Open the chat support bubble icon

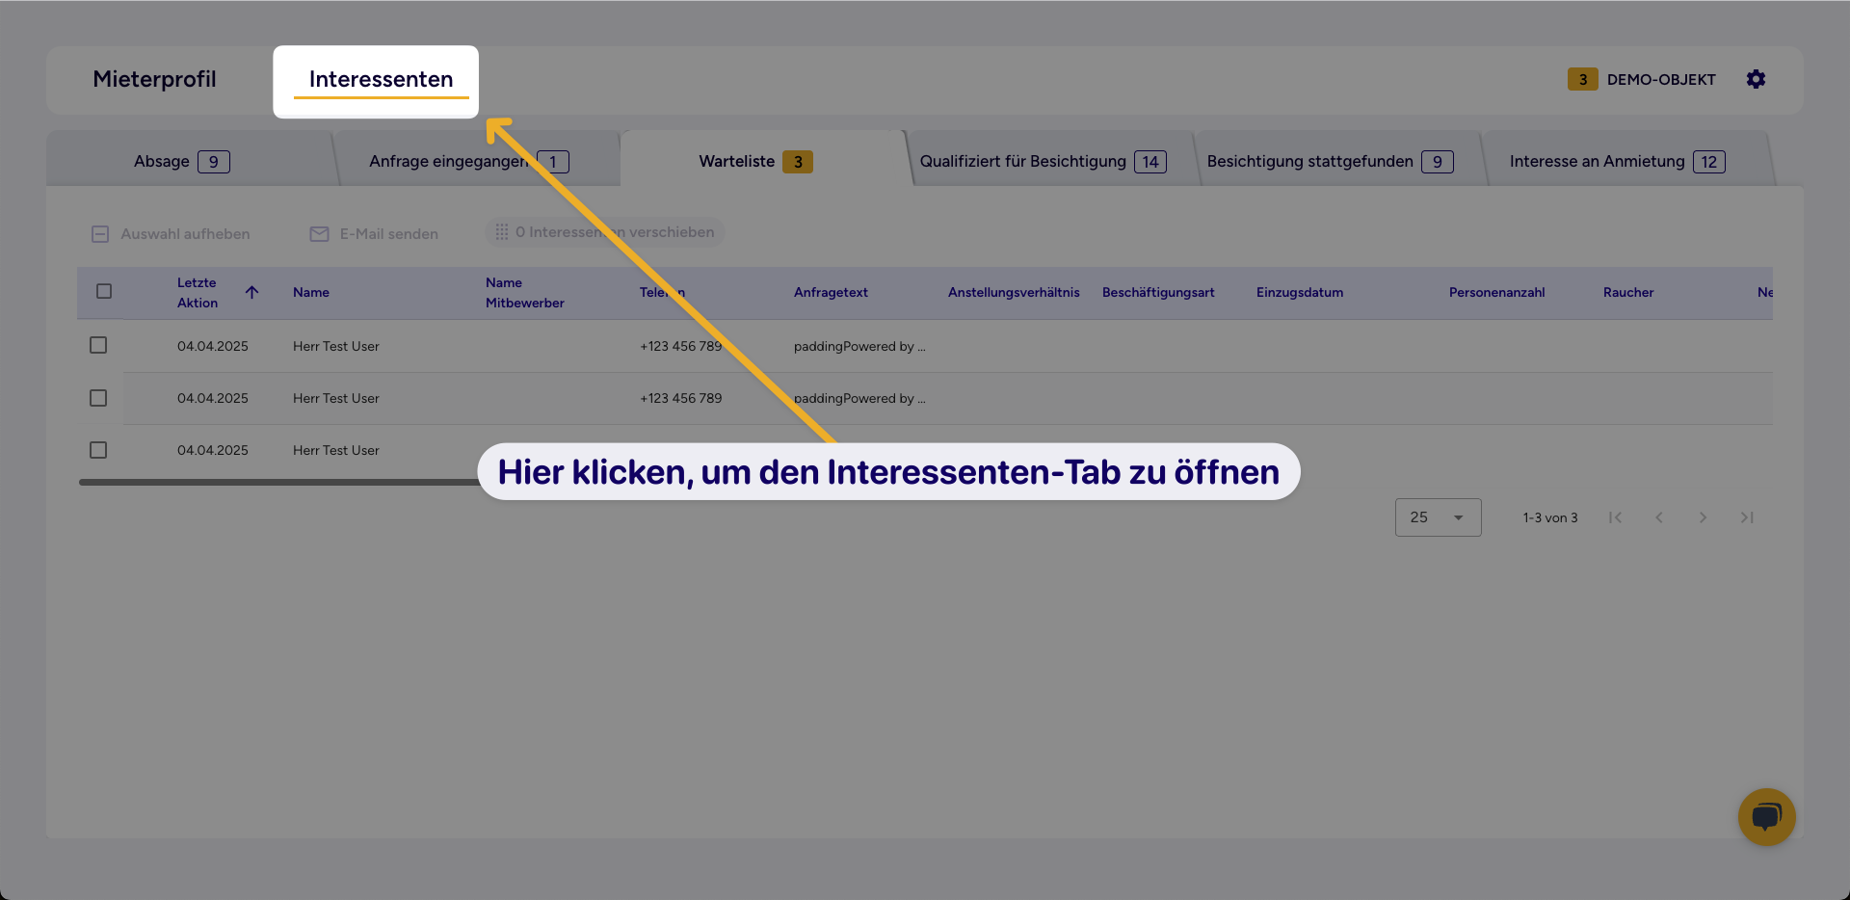1766,817
